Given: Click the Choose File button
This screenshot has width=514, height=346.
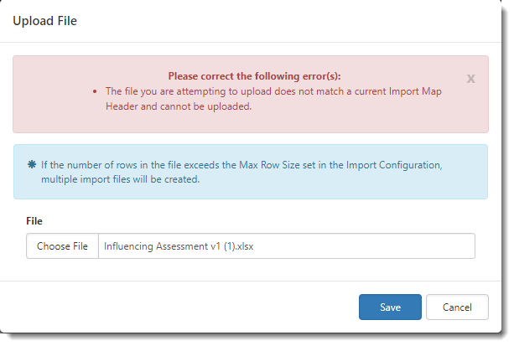Looking at the screenshot, I should (62, 246).
